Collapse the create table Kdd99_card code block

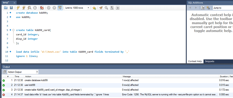point(13,30)
